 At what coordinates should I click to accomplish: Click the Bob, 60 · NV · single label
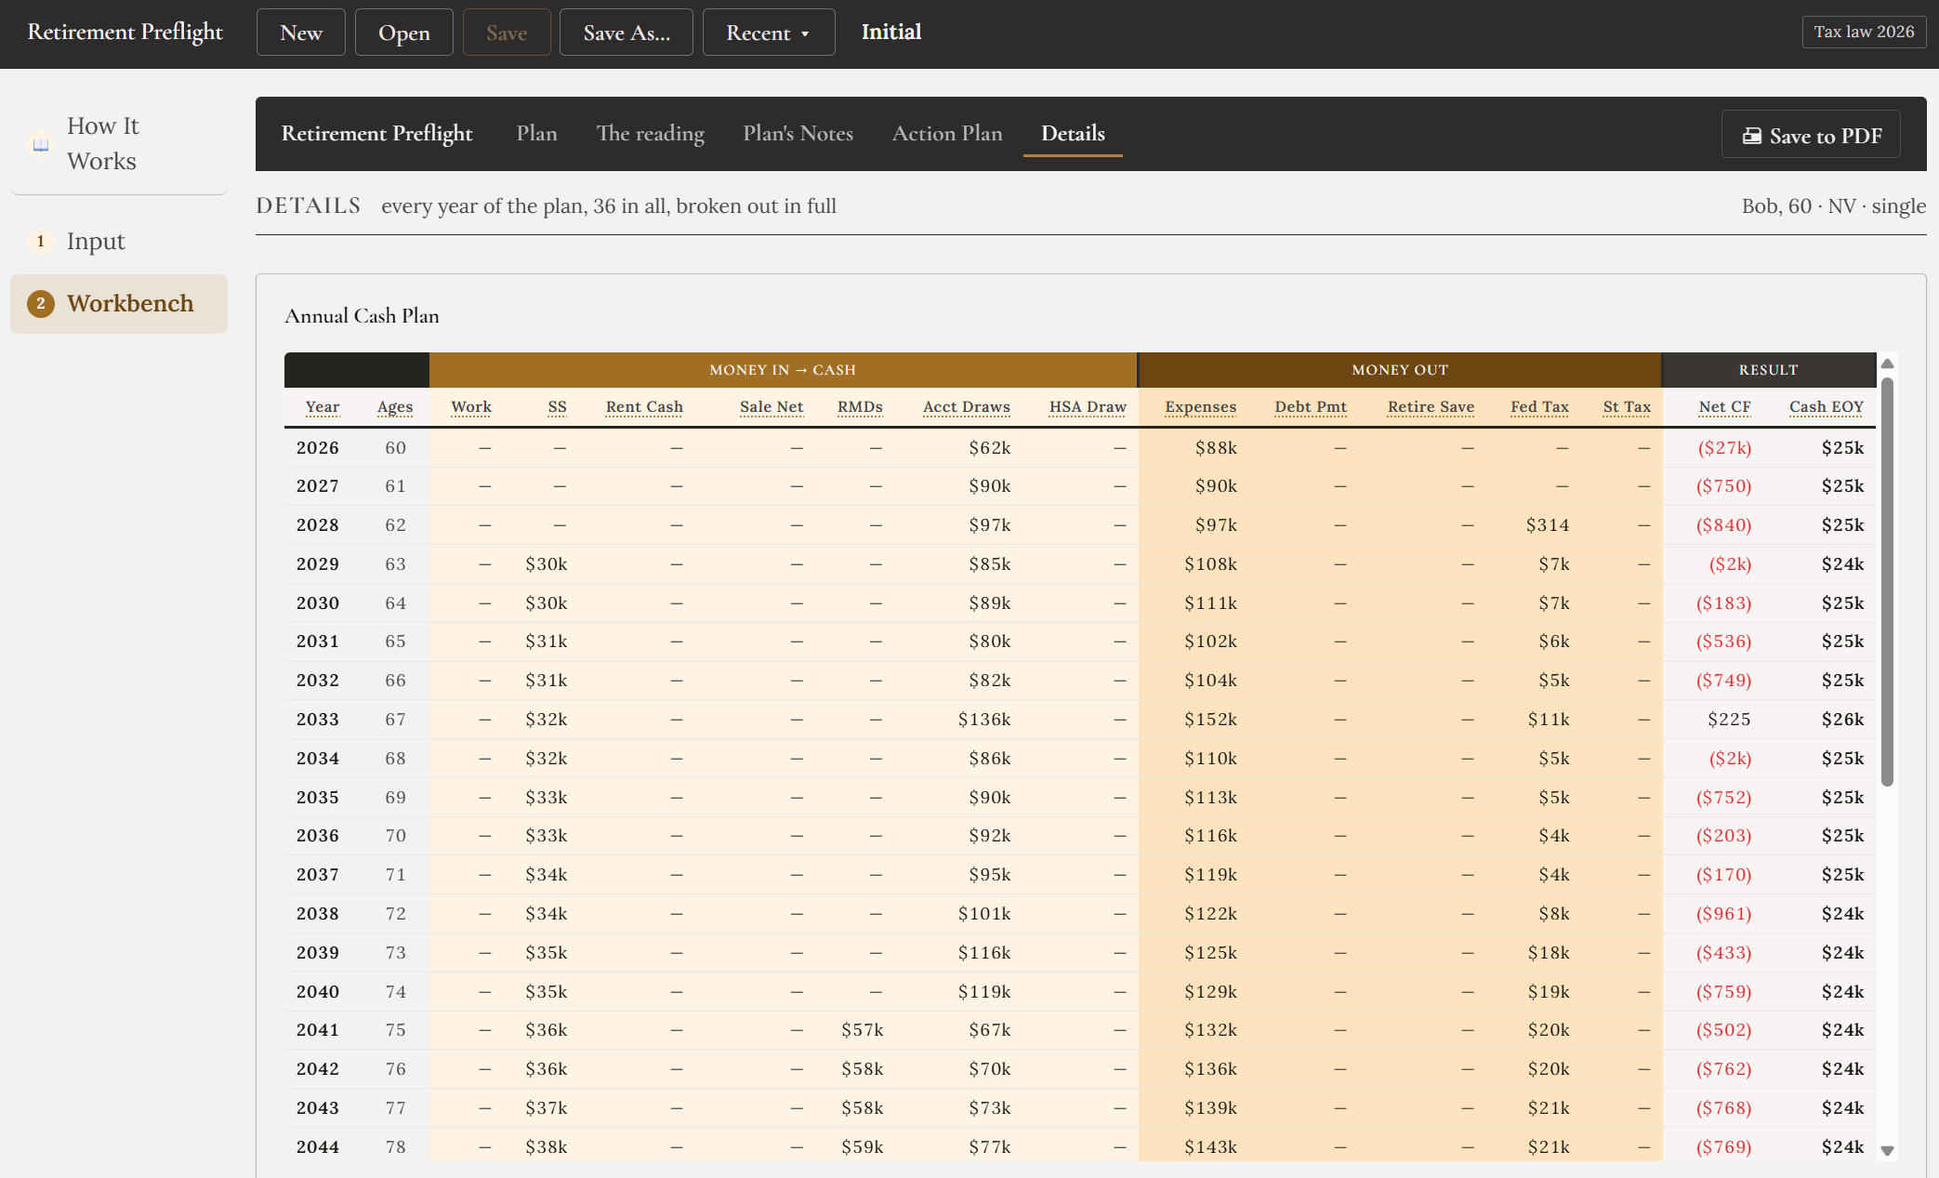(x=1834, y=205)
